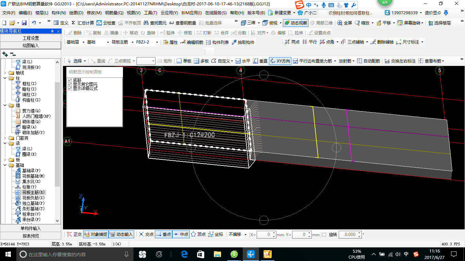Screen dimensions: 465x261
Task: Select 平行 parallel axis tool
Action: pyautogui.click(x=309, y=42)
